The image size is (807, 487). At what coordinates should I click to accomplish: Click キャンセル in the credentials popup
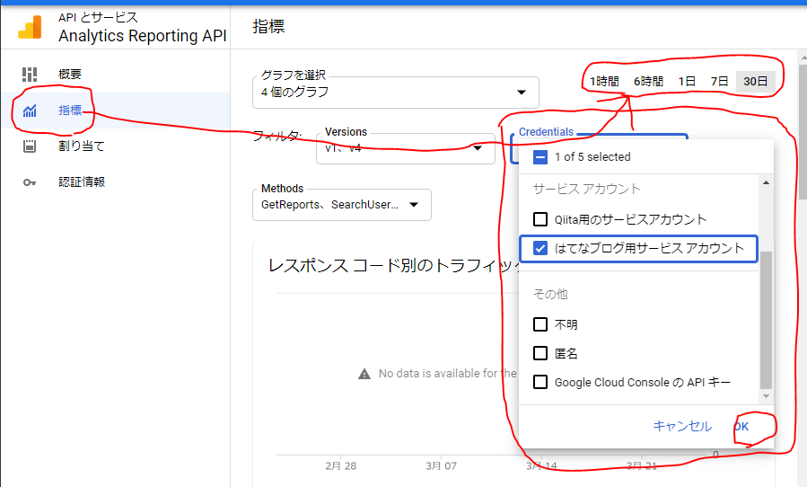click(x=682, y=426)
